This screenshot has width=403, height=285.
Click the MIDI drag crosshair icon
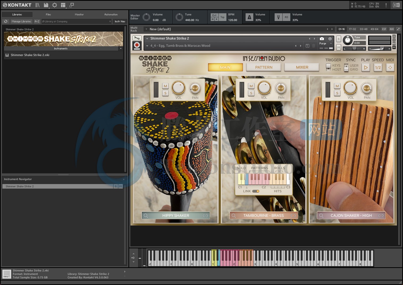tap(390, 67)
